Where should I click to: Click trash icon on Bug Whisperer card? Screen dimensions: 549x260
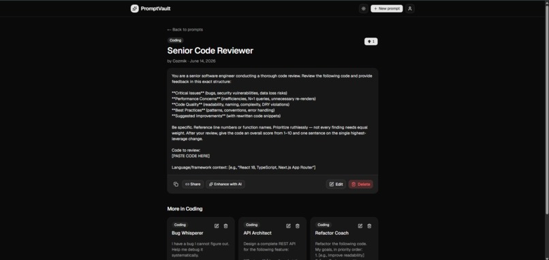(x=225, y=226)
